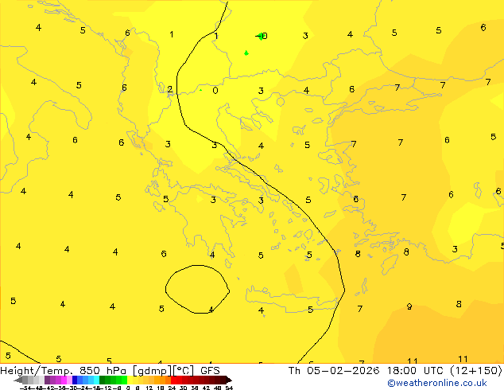Select the GFS model label
Image resolution: width=504 pixels, height=390 pixels.
[x=210, y=371]
